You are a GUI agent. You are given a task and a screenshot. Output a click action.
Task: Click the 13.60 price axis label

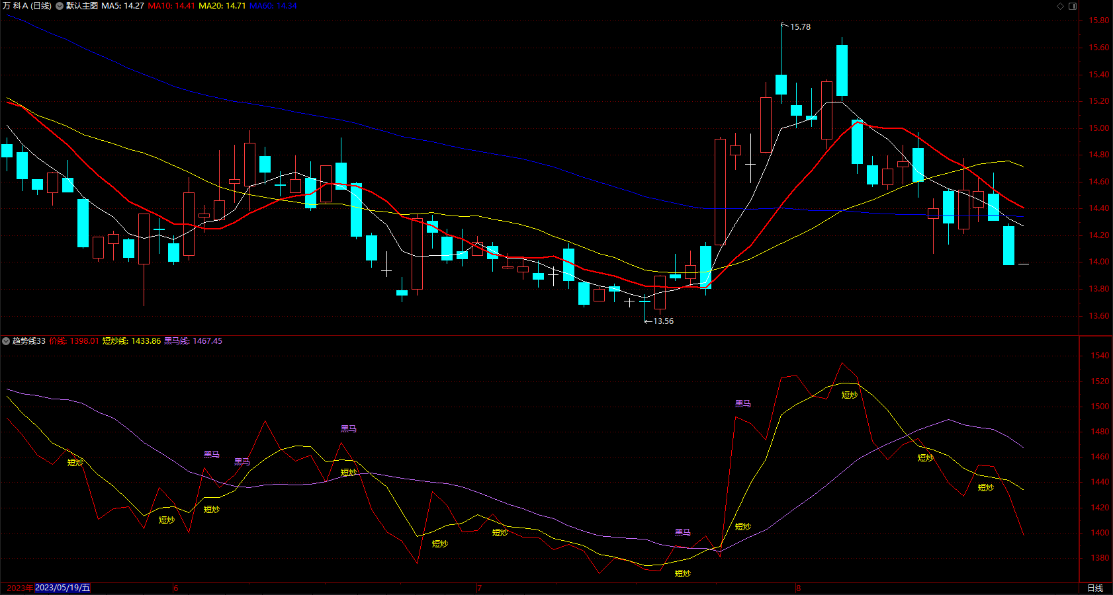(x=1099, y=316)
